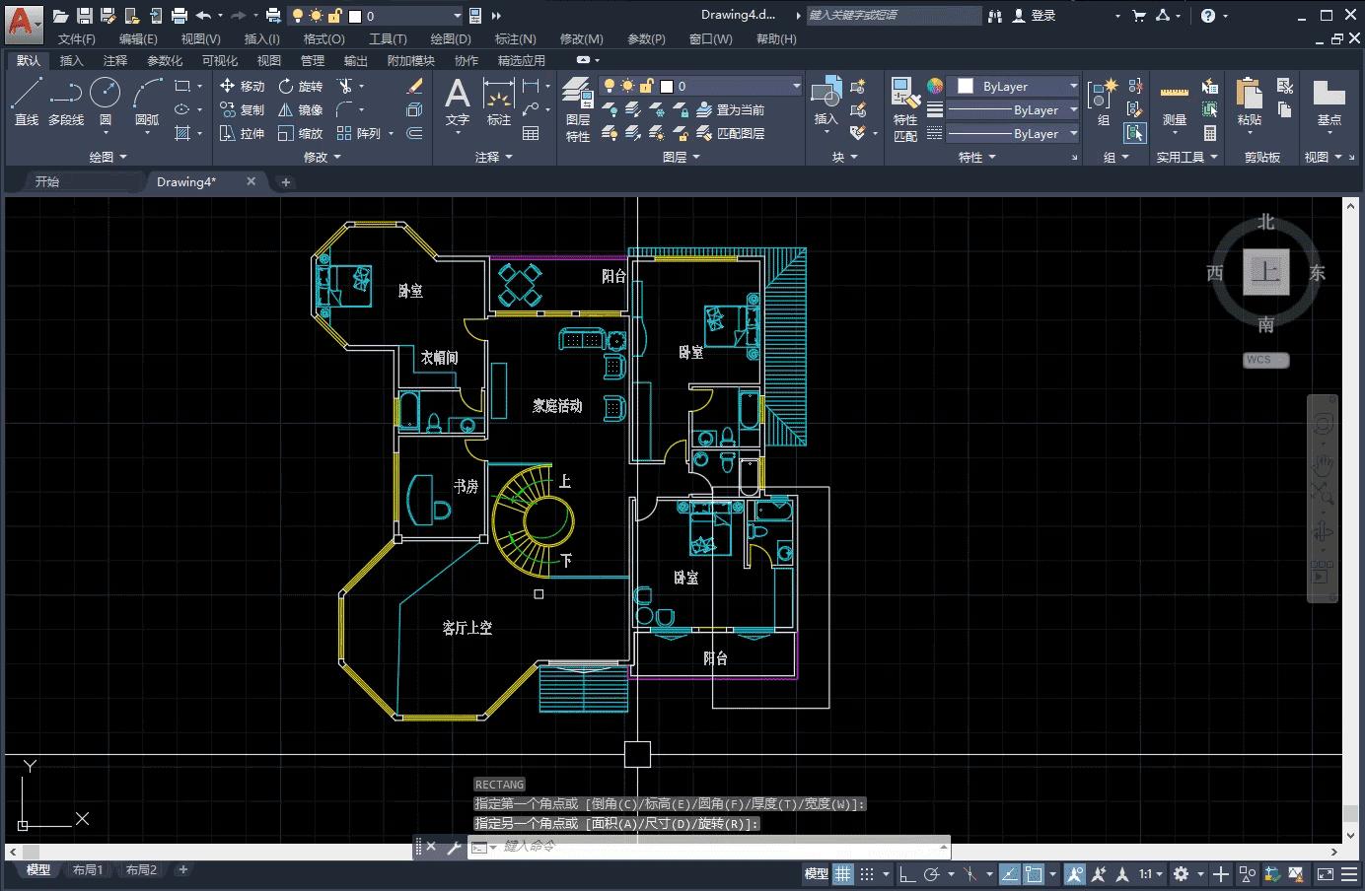Image resolution: width=1365 pixels, height=891 pixels.
Task: Click the object color wheel icon
Action: click(x=935, y=86)
